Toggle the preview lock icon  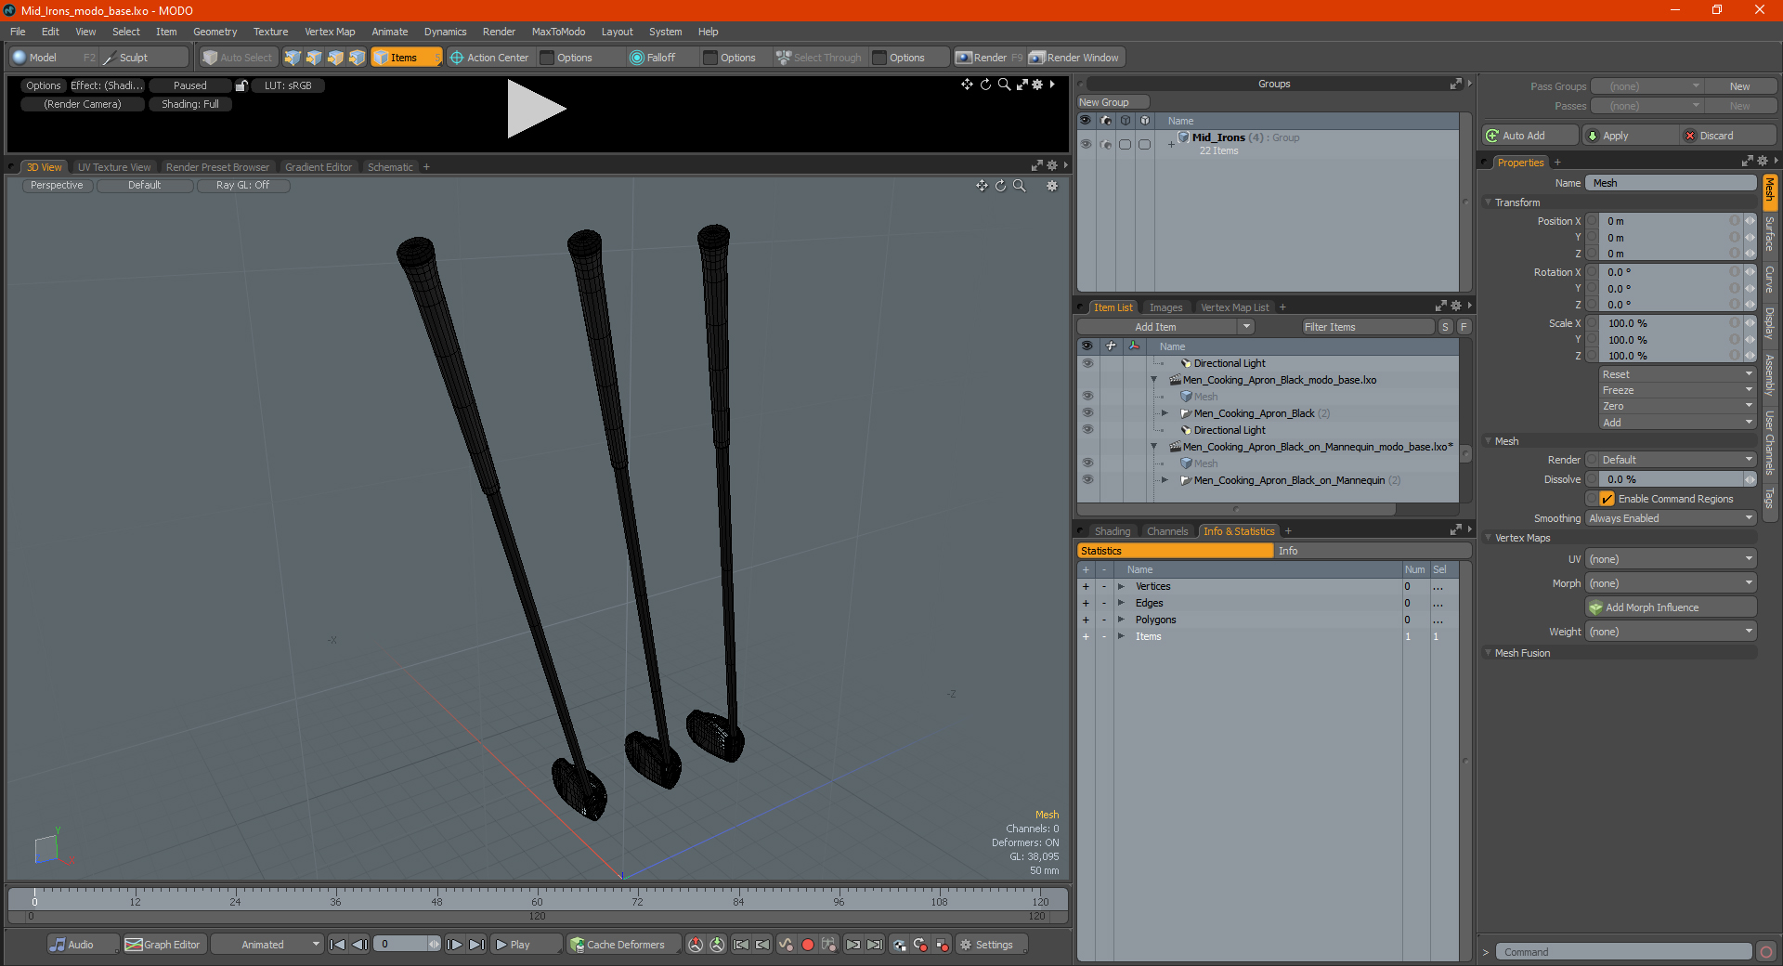tap(241, 85)
